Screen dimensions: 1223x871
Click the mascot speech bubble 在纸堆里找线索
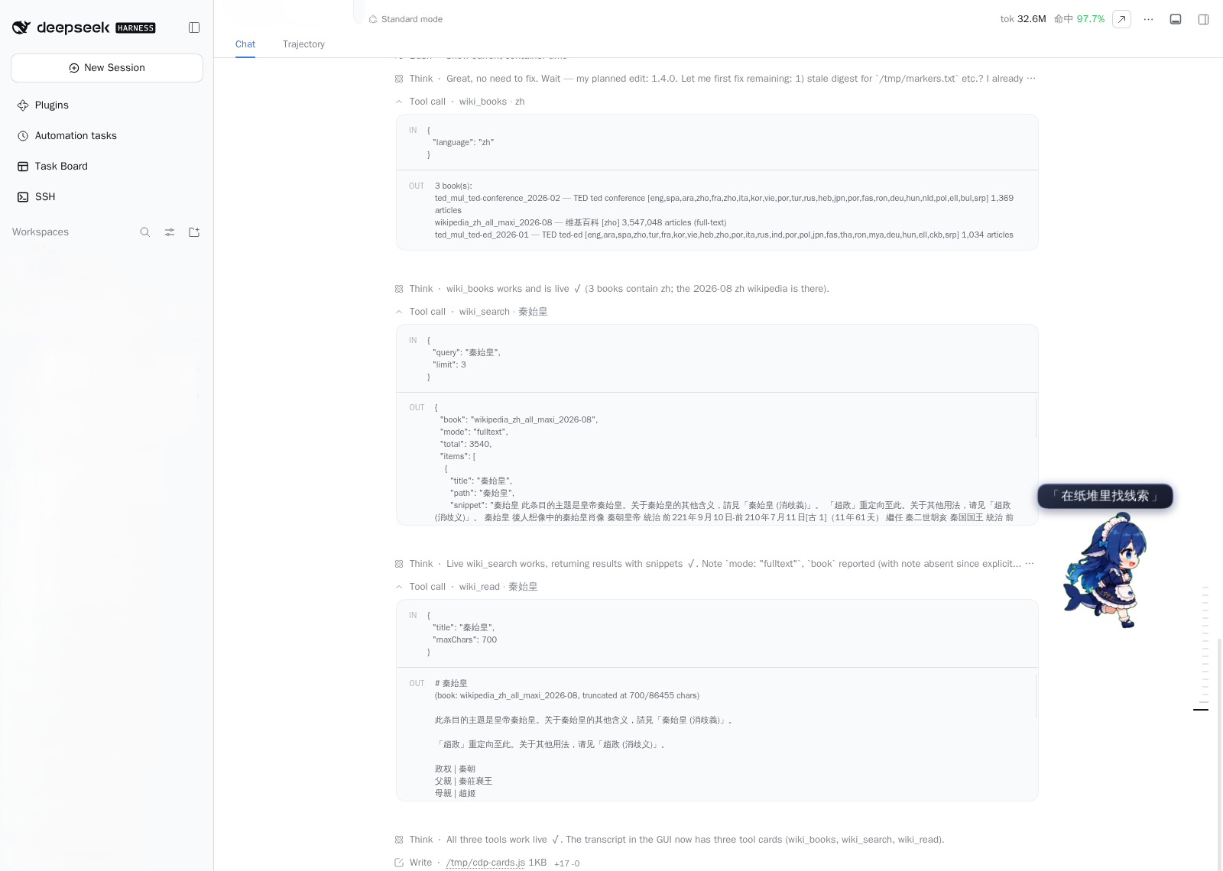pos(1105,497)
